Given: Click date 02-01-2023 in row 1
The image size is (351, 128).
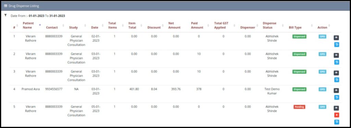Looking at the screenshot, I should [x=96, y=38].
